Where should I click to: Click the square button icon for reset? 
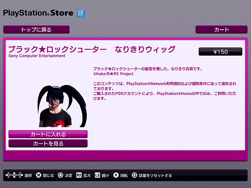click(135, 175)
